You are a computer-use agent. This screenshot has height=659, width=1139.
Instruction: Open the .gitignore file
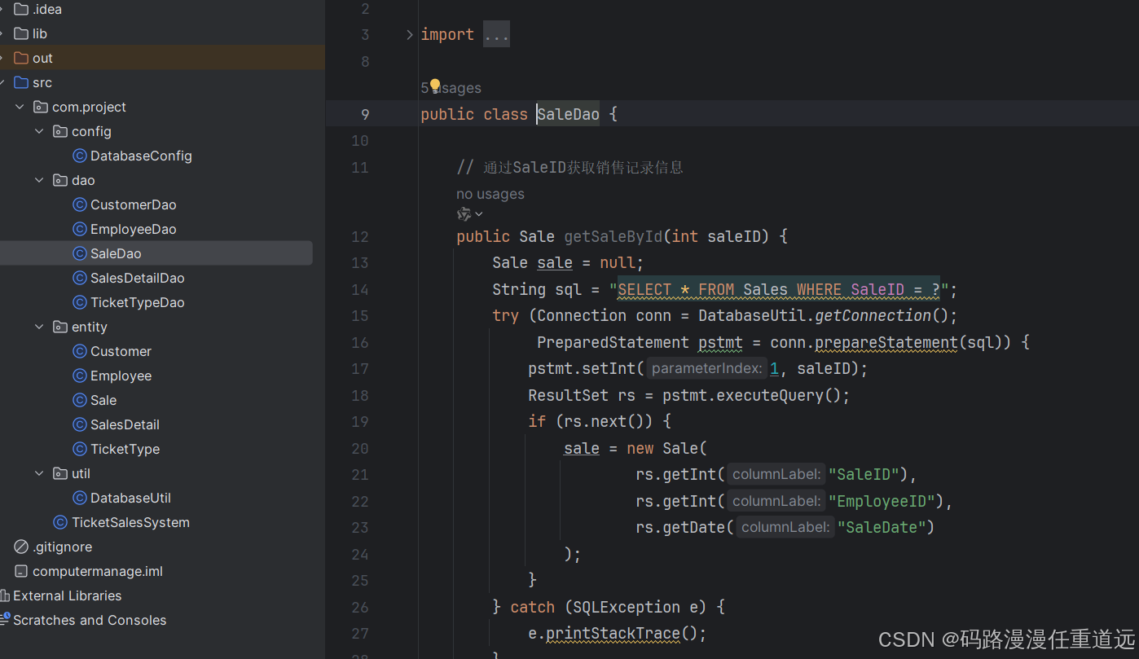(x=62, y=547)
